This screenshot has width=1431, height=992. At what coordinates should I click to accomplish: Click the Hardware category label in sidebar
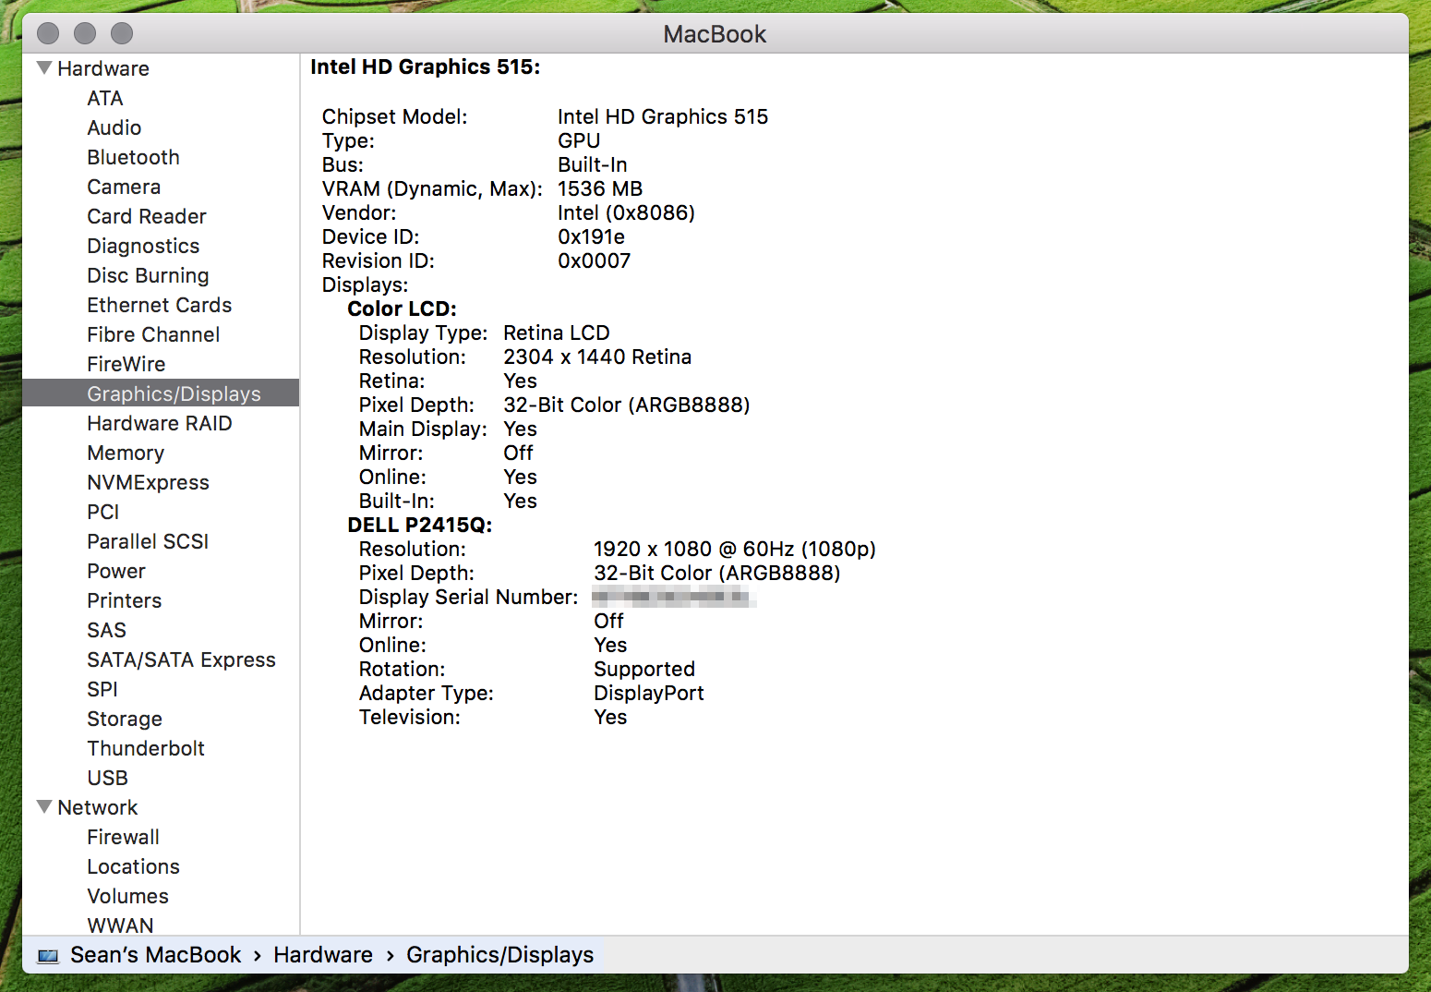pyautogui.click(x=103, y=68)
